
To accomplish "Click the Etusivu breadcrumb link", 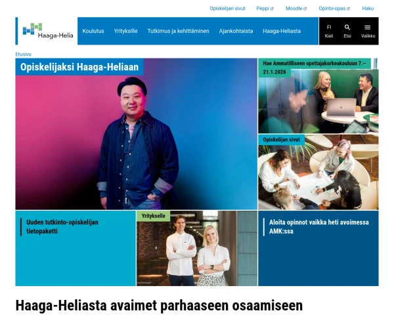I will click(24, 54).
